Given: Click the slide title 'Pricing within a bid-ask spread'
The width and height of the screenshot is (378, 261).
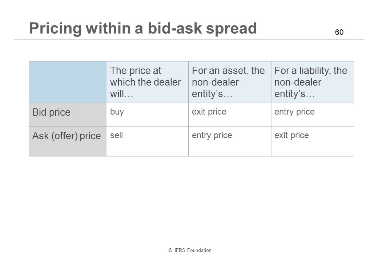Looking at the screenshot, I should (143, 28).
